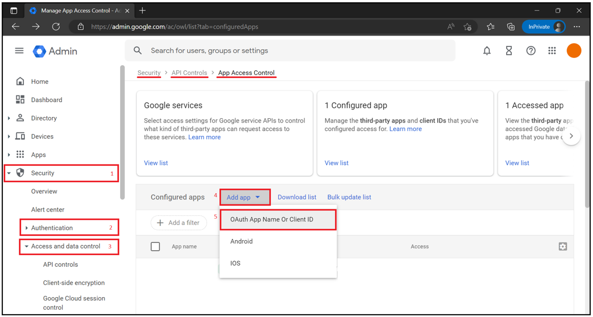Viewport: 593px width, 317px height.
Task: Click Learn more in Google services card
Action: [x=204, y=137]
